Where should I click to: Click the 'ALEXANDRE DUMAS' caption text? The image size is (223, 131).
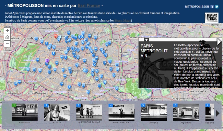tap(89, 122)
